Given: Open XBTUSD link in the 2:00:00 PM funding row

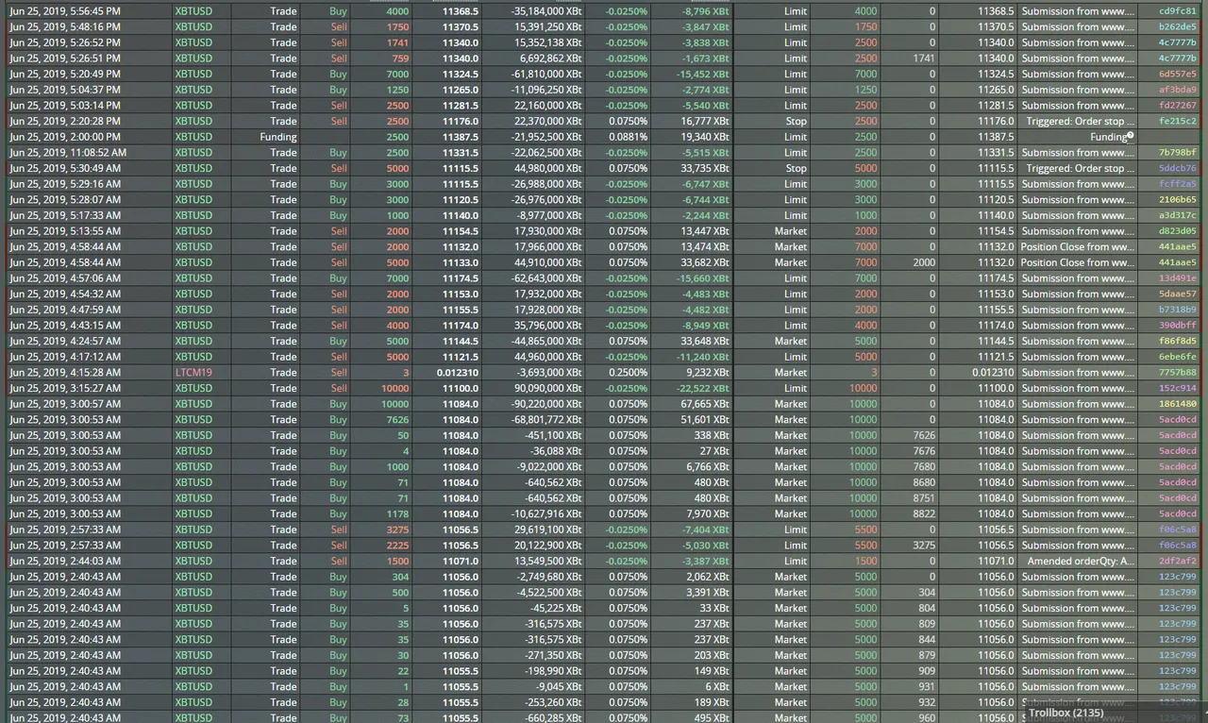Looking at the screenshot, I should coord(193,137).
